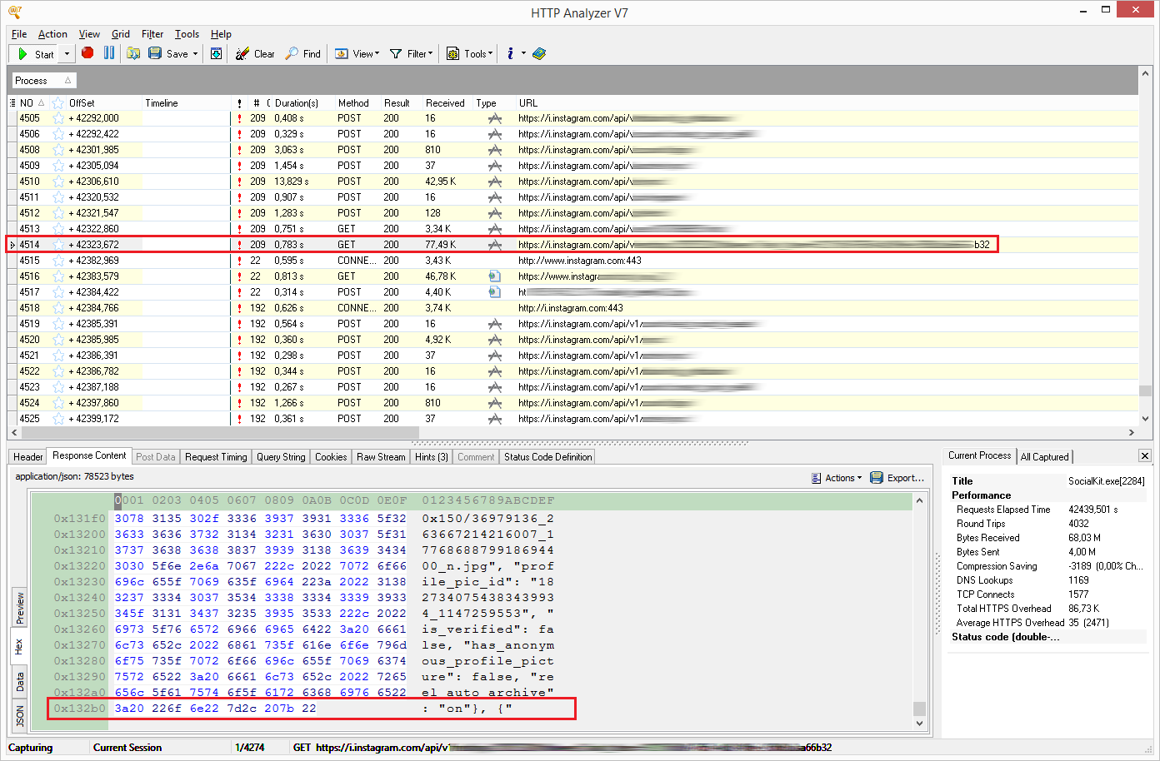
Task: Open the Action menu
Action: point(52,34)
